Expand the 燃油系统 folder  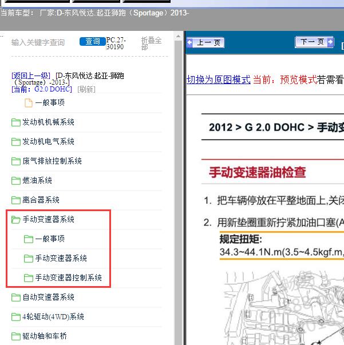click(x=37, y=180)
